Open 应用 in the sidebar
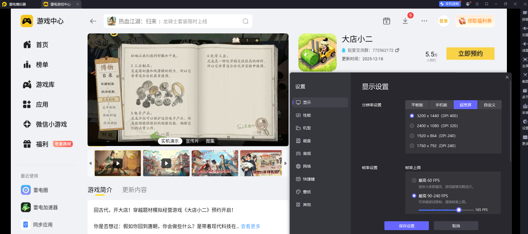This screenshot has width=528, height=234. [36, 105]
